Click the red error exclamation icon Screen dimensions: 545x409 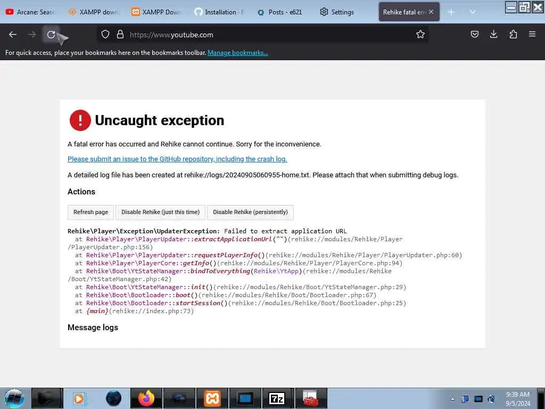80,120
